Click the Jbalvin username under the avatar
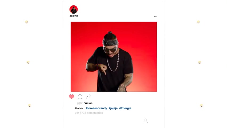Viewport: 227px width, 128px height. click(x=74, y=16)
